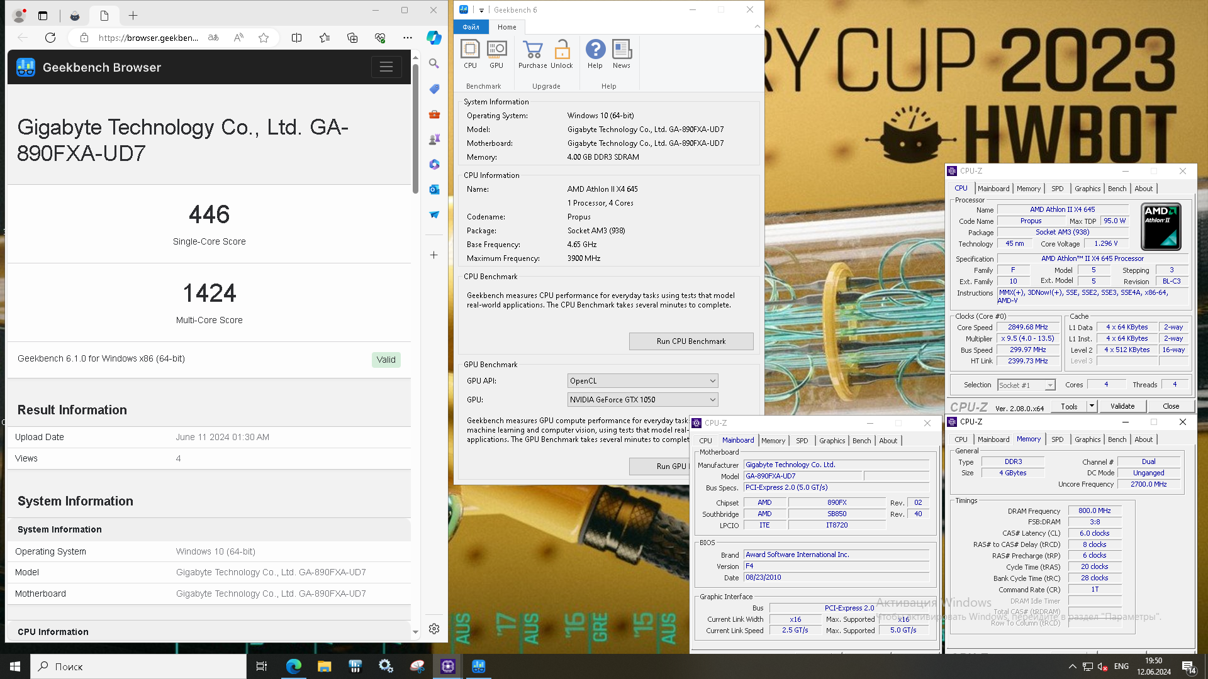Click the Edge sidebar search icon

(434, 63)
